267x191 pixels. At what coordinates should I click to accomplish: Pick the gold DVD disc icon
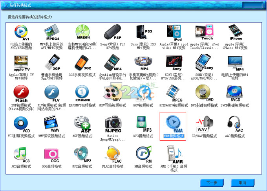(x=204, y=93)
